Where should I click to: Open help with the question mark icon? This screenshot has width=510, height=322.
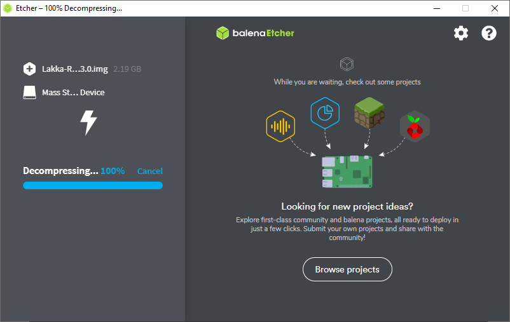pyautogui.click(x=489, y=33)
